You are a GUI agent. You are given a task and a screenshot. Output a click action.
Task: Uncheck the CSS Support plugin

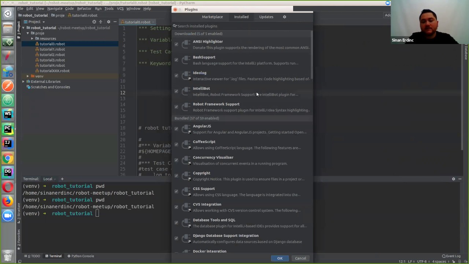[x=176, y=191]
